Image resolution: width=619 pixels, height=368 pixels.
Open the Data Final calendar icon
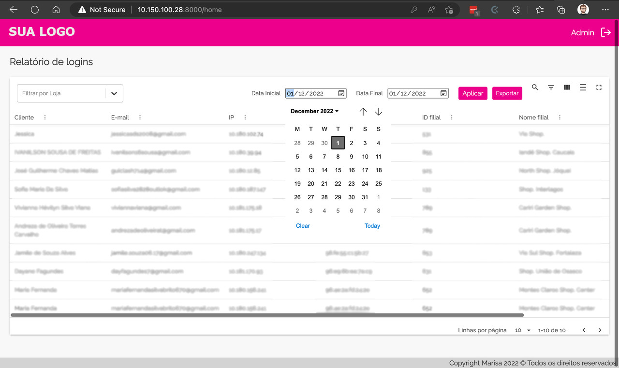[443, 93]
